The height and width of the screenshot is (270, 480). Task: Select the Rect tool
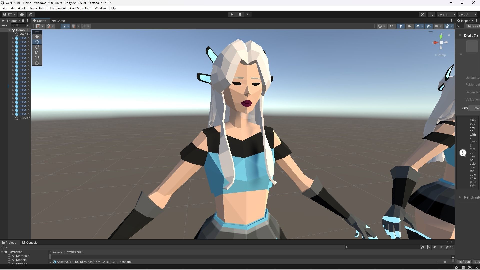(37, 58)
